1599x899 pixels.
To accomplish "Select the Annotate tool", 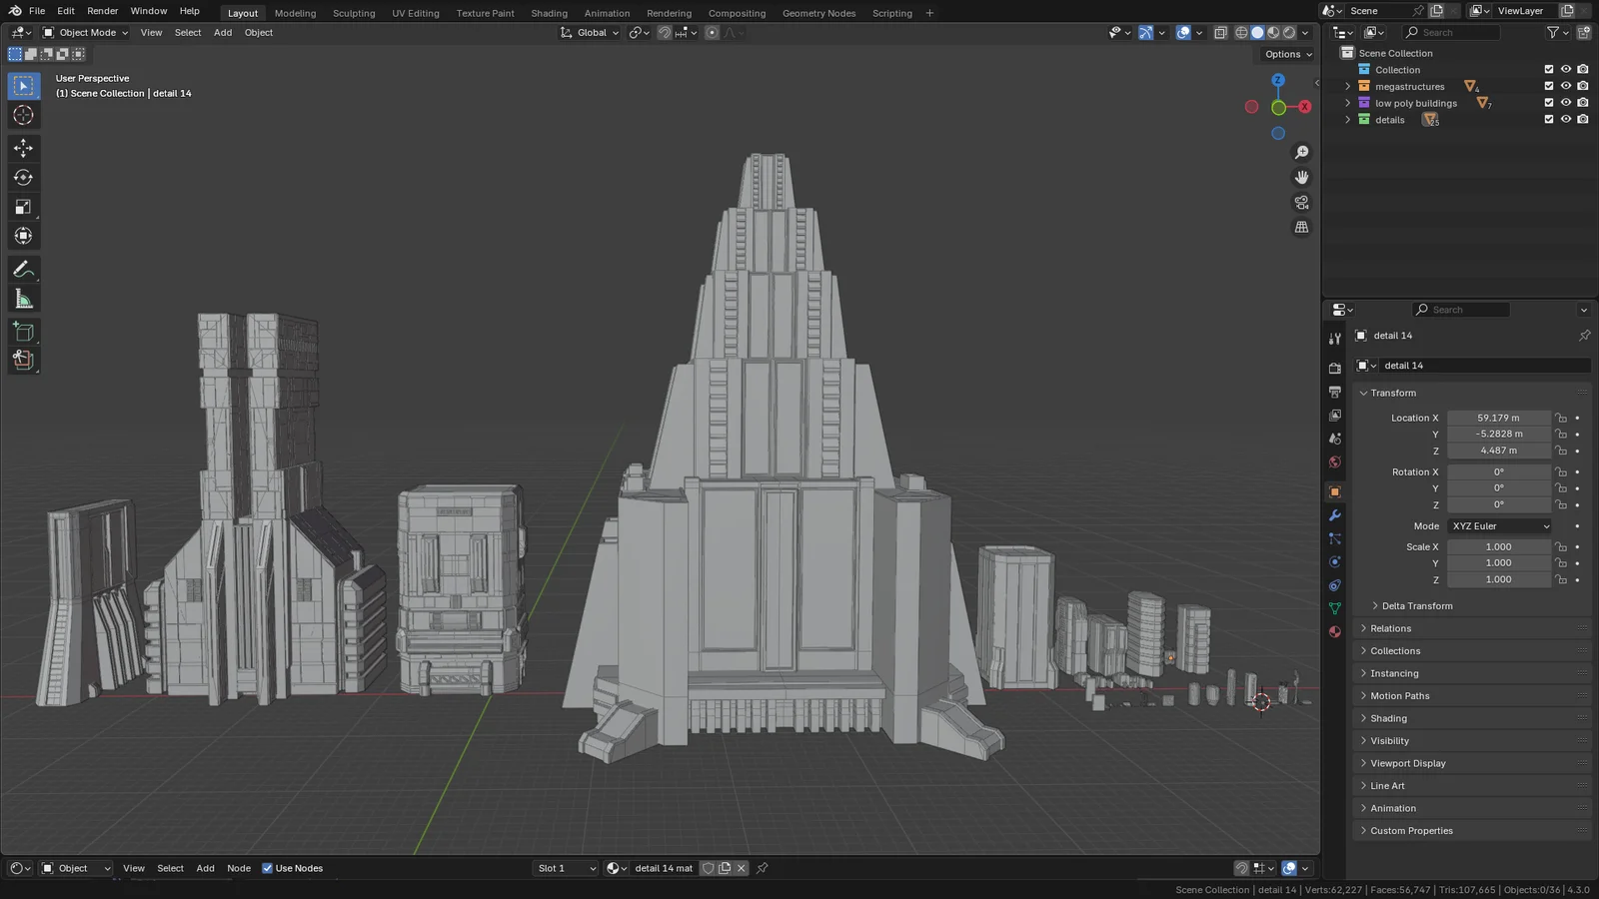I will (23, 268).
